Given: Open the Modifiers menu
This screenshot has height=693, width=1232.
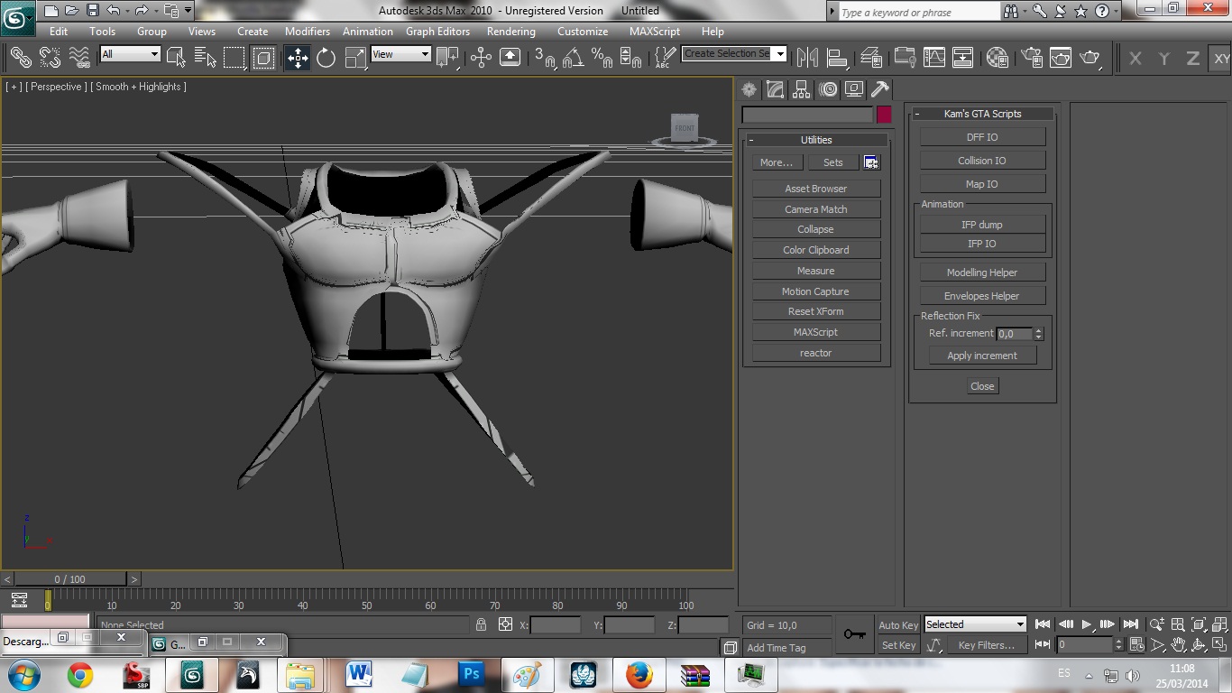Looking at the screenshot, I should (x=307, y=31).
